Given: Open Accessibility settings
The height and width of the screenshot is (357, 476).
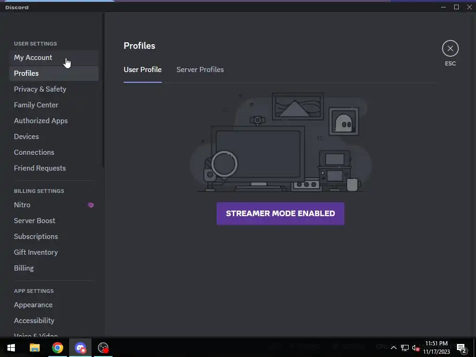Looking at the screenshot, I should (x=54, y=321).
